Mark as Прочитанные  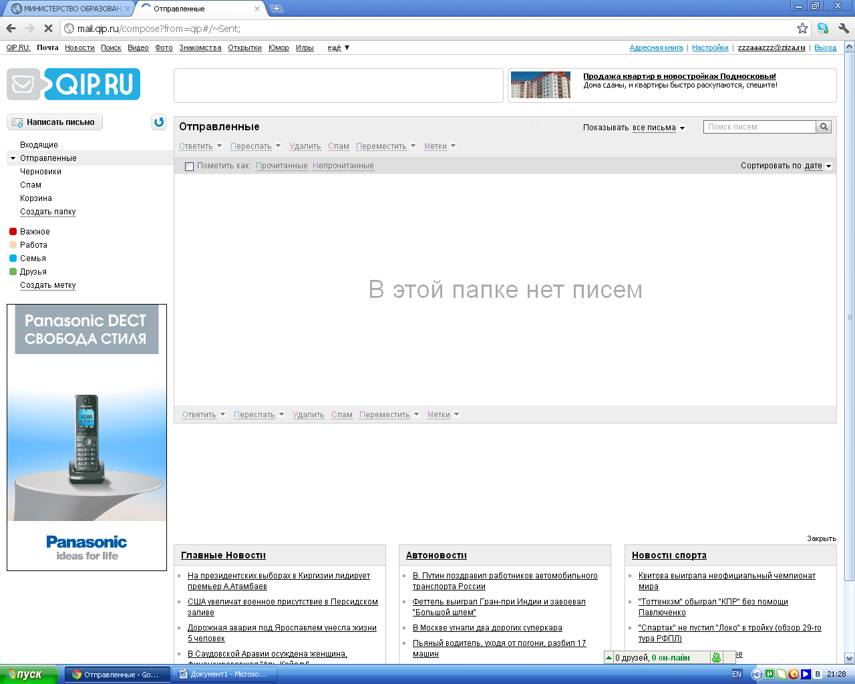[x=282, y=166]
